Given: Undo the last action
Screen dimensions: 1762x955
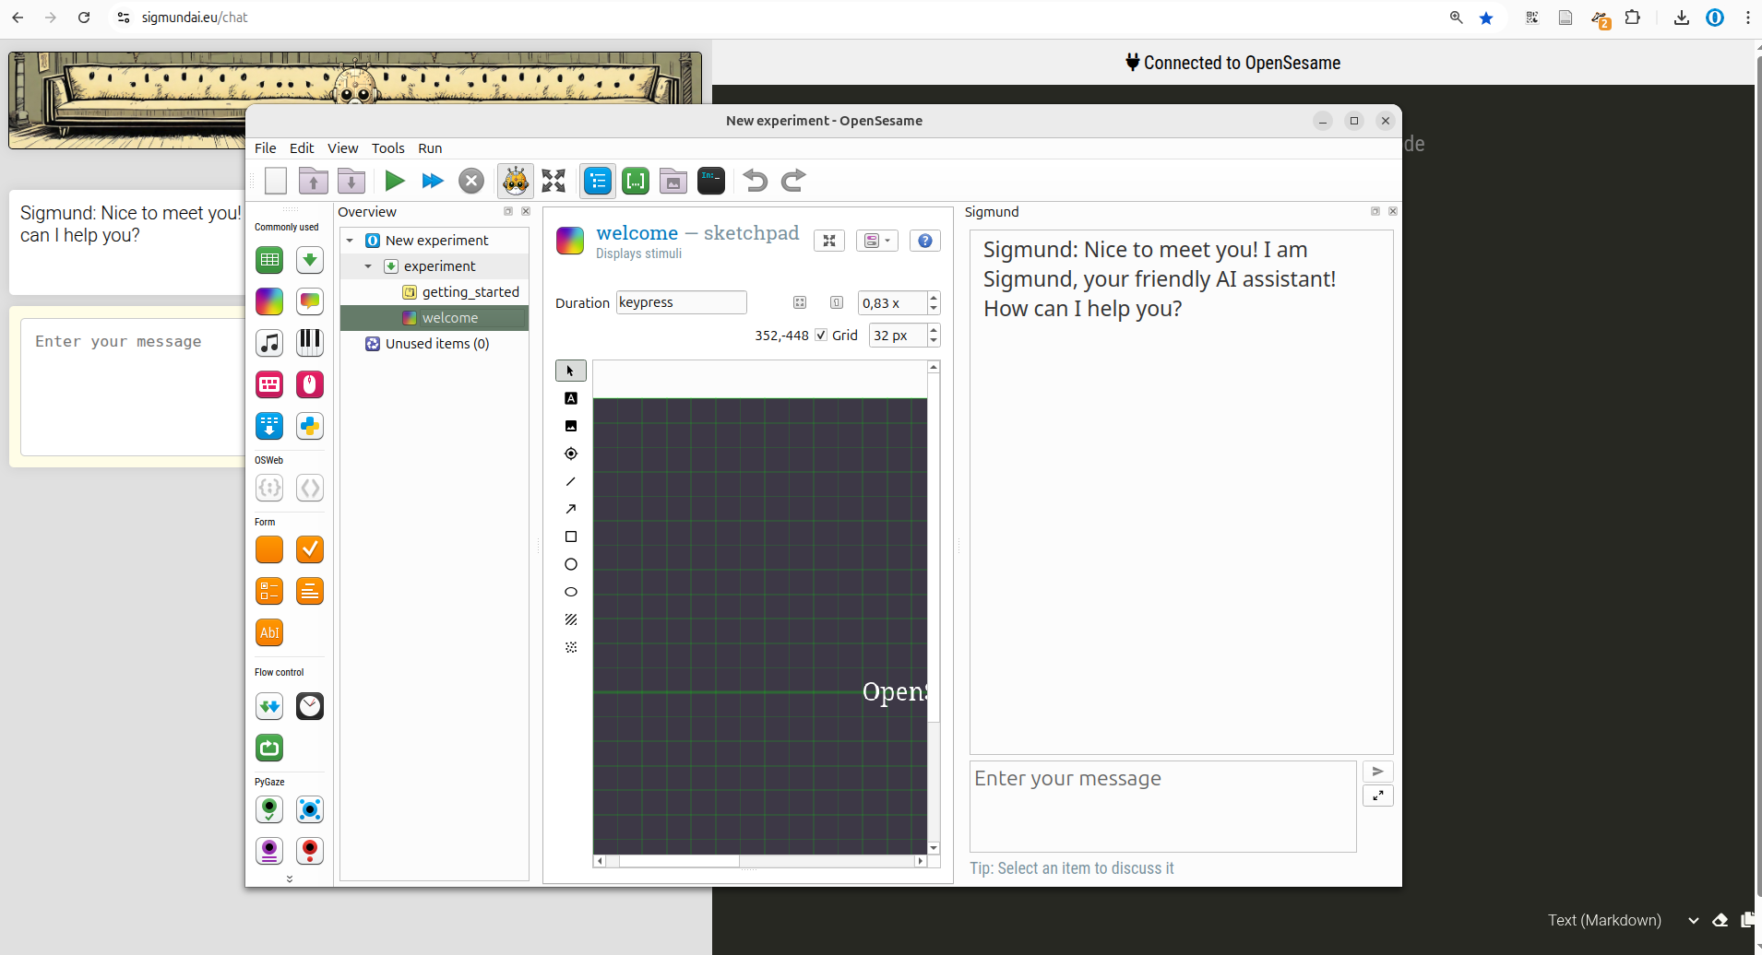Looking at the screenshot, I should pos(754,180).
